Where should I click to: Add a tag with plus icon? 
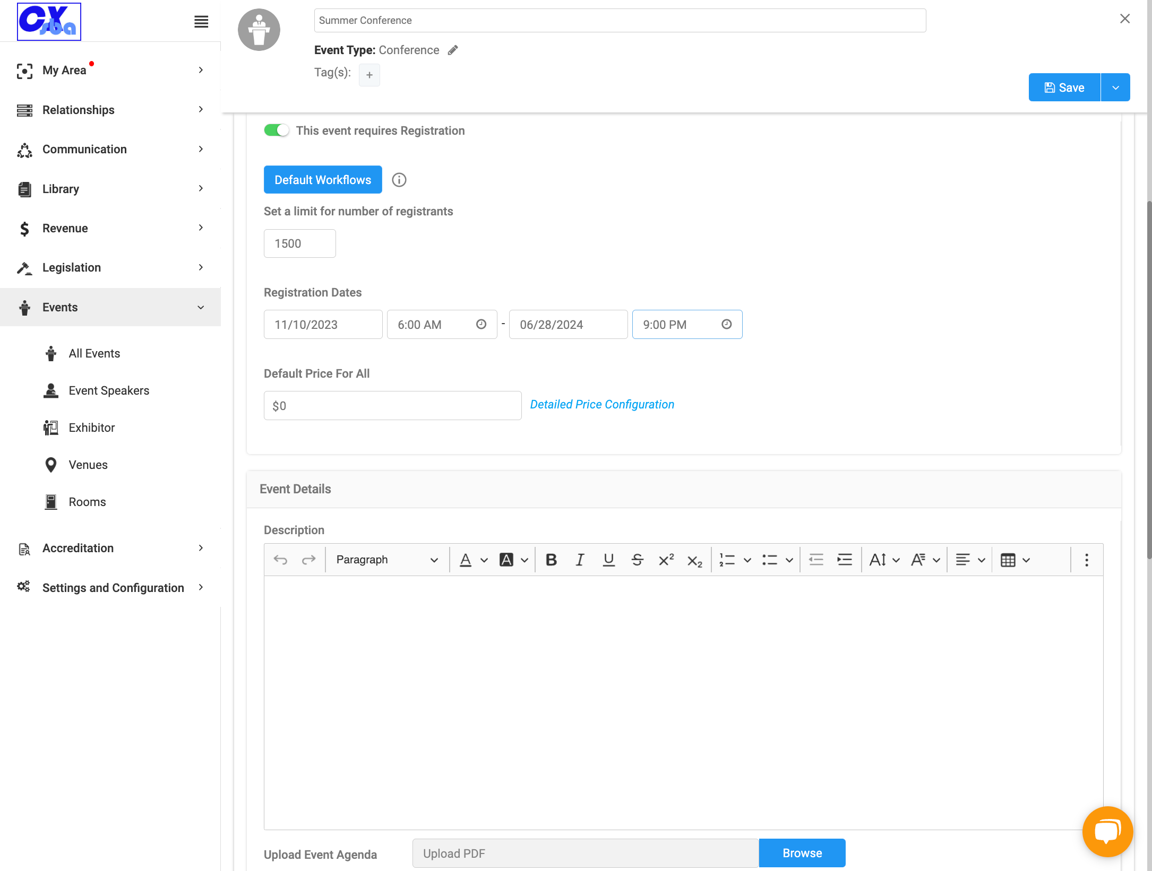coord(369,75)
